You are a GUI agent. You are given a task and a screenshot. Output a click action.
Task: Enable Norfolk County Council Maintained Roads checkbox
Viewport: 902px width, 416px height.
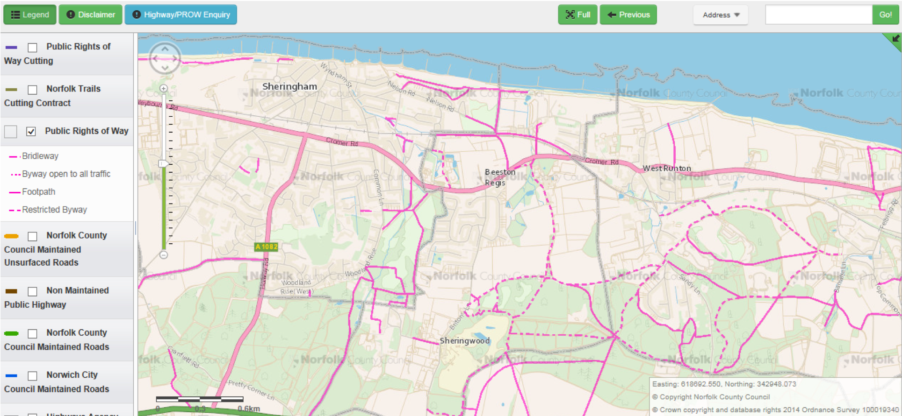[32, 333]
